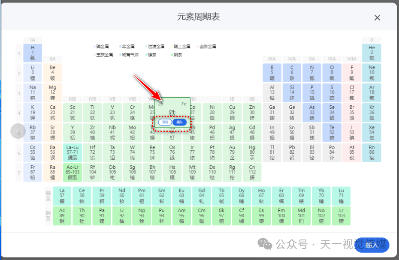Click the left navigation arrow chevron
This screenshot has height=260, width=399.
18,131
